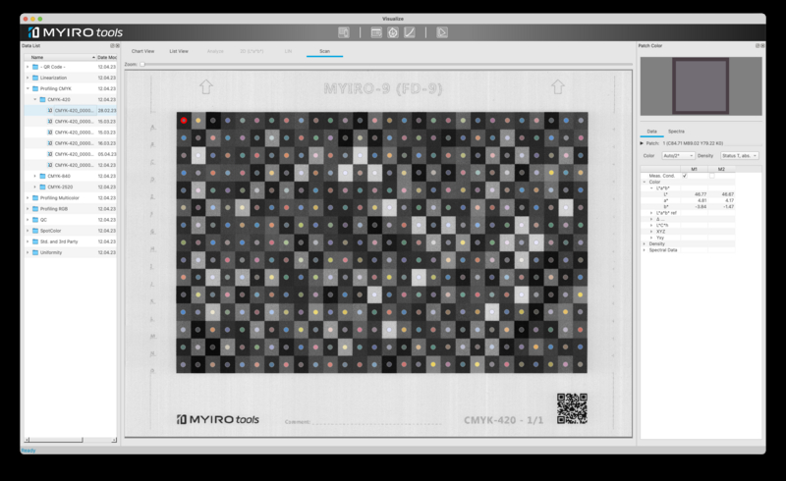The height and width of the screenshot is (481, 786).
Task: Close the Data List panel
Action: 118,45
